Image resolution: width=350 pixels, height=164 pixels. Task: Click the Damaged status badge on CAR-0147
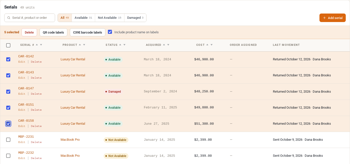point(113,92)
